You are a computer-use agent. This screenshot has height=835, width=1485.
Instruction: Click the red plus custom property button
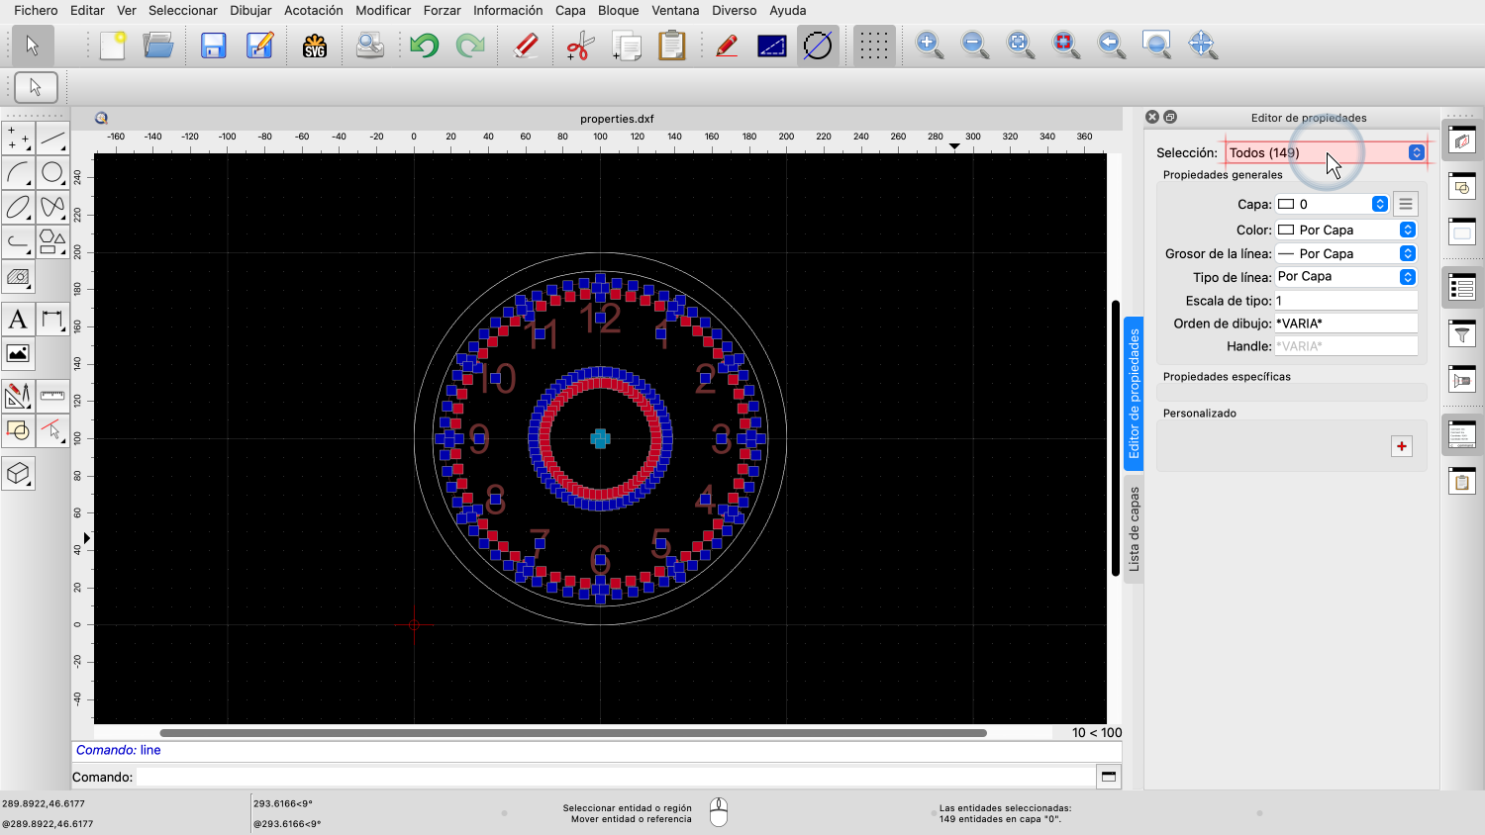(1402, 446)
